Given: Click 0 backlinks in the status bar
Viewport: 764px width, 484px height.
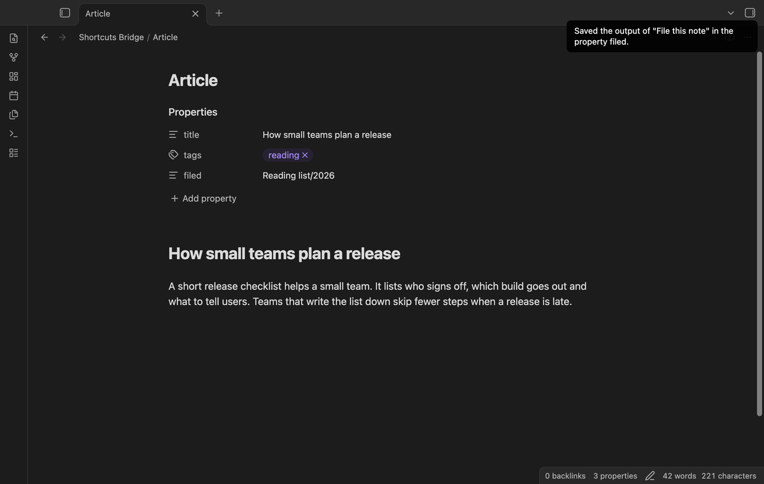Looking at the screenshot, I should pyautogui.click(x=565, y=476).
